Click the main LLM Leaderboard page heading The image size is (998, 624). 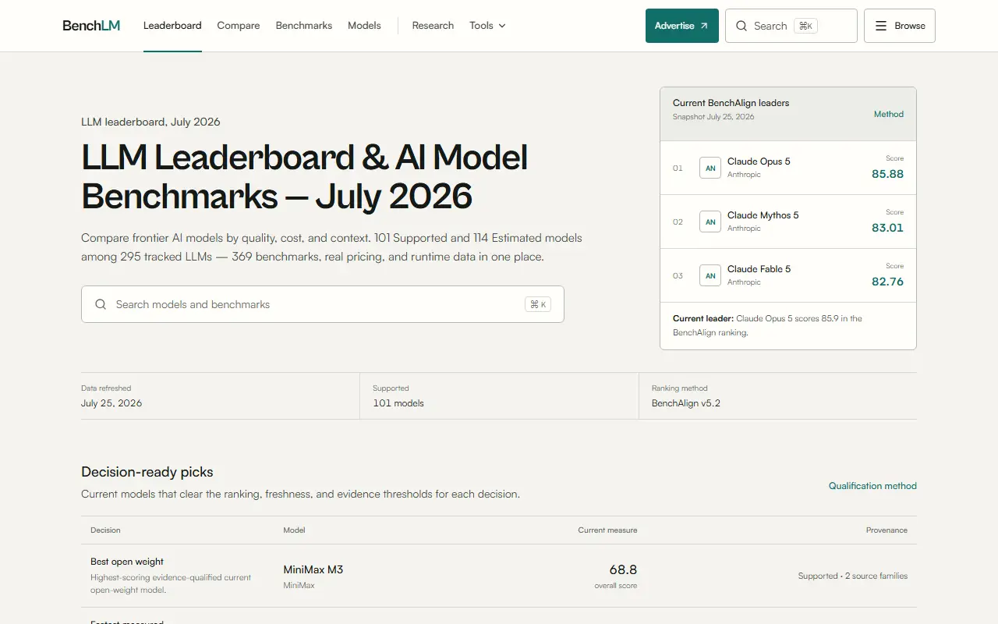(305, 177)
